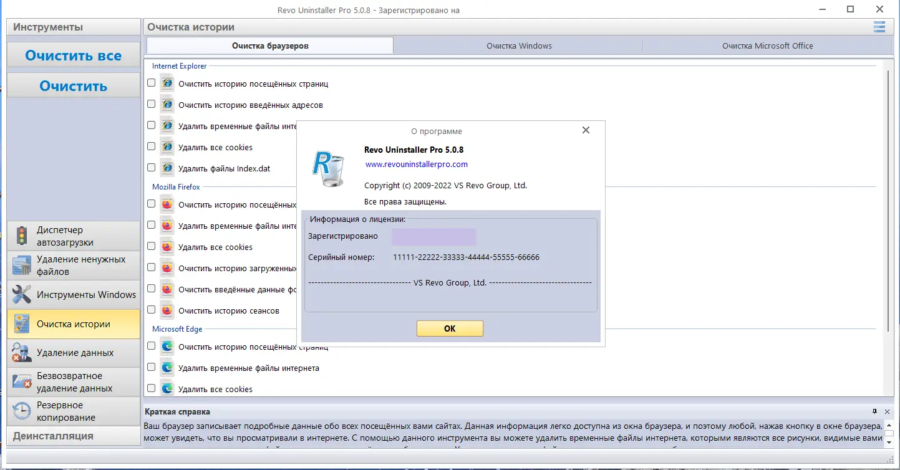
Task: Click the 'Internet Explorer' group heading
Action: (x=179, y=66)
